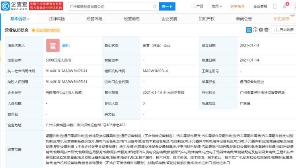Click the 企业套餐 link
296x168 pixels.
[260, 6]
